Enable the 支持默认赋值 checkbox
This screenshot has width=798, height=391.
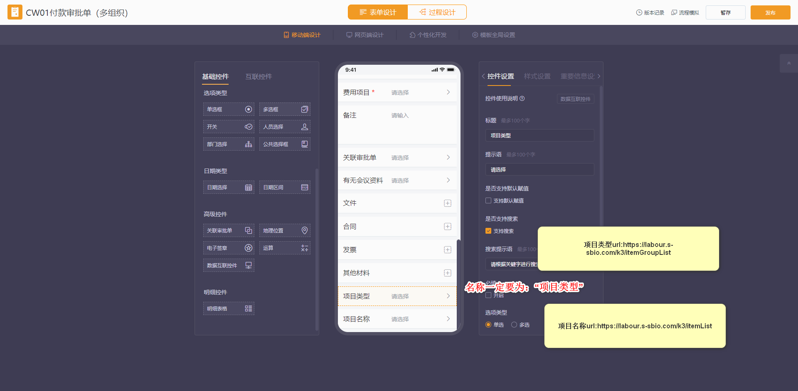[488, 200]
